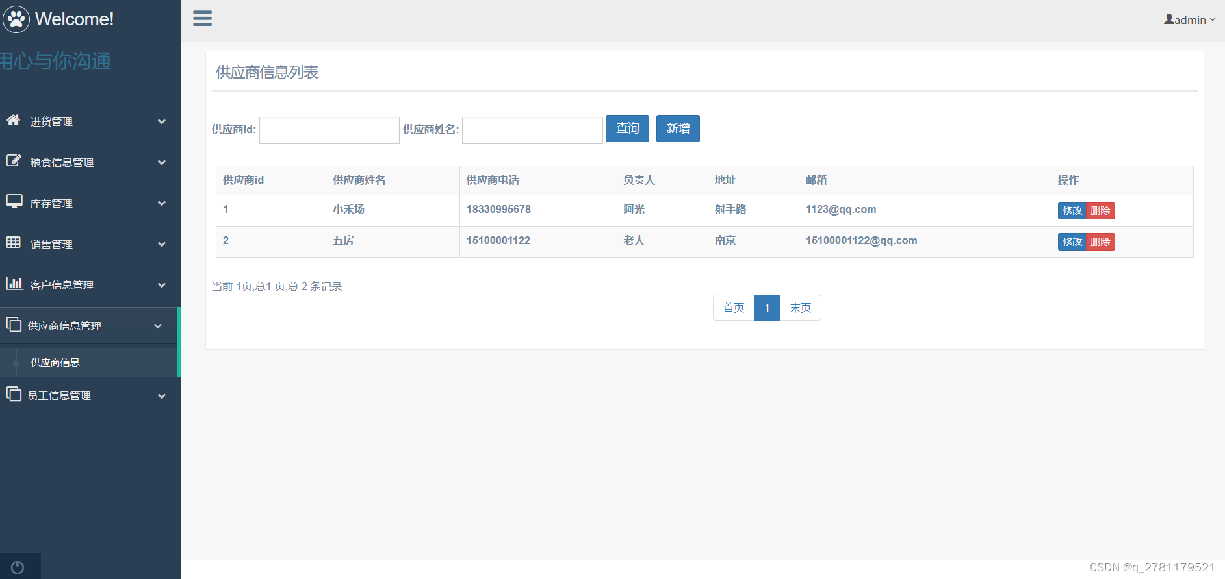The height and width of the screenshot is (579, 1225).
Task: Click 删除 for supplier 小禾场
Action: (1100, 210)
